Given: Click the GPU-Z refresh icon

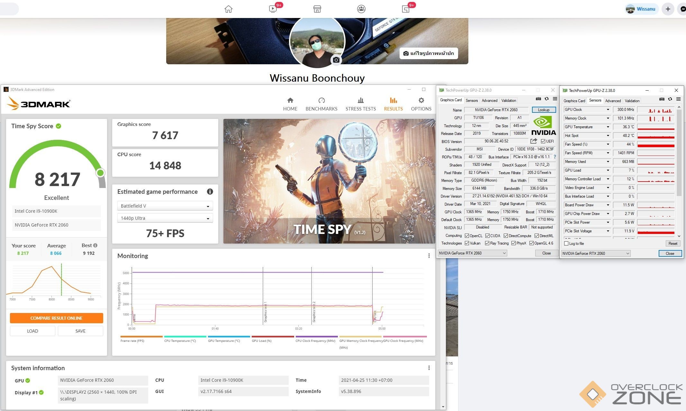Looking at the screenshot, I should [x=546, y=99].
